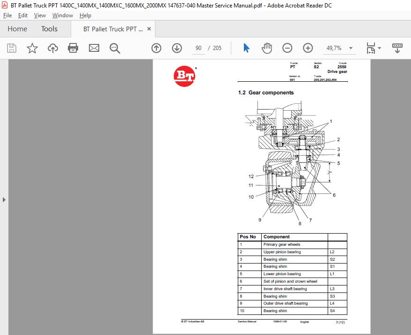The width and height of the screenshot is (411, 335).
Task: Click the BT logo on the page
Action: (x=184, y=76)
